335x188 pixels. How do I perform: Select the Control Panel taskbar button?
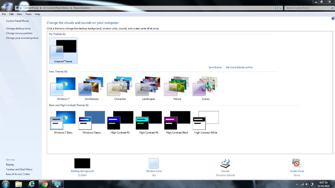[x=58, y=184]
